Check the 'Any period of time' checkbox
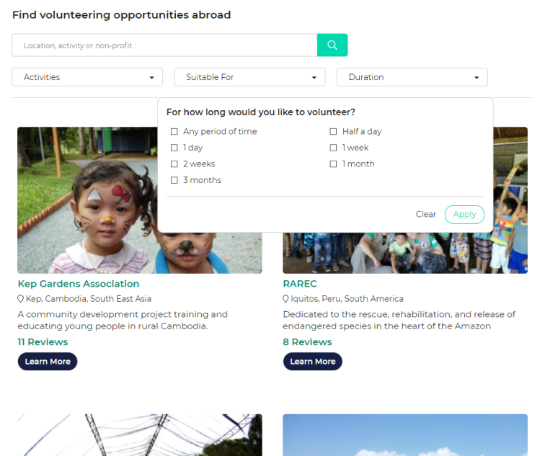 (174, 132)
